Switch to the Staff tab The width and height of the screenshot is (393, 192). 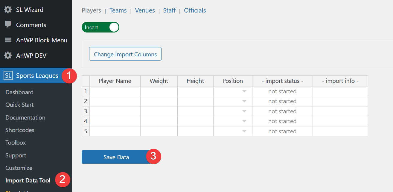[x=169, y=10]
